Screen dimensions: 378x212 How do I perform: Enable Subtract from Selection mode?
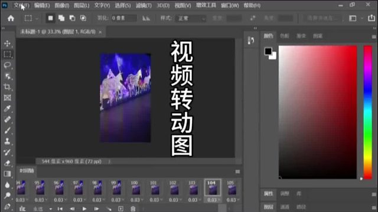[x=72, y=18]
